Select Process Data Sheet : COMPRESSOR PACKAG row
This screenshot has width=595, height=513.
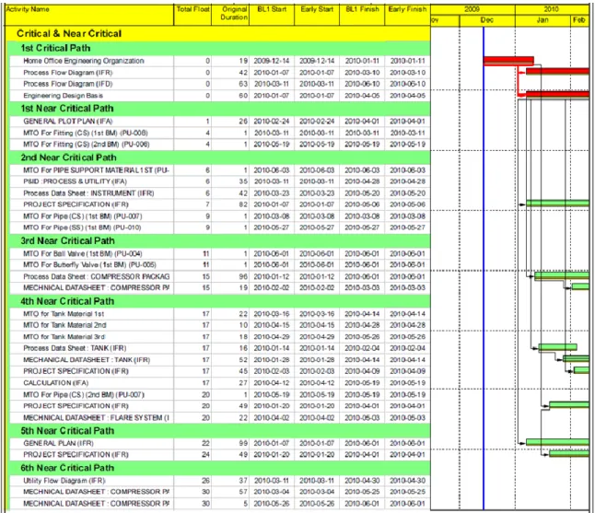click(x=220, y=276)
